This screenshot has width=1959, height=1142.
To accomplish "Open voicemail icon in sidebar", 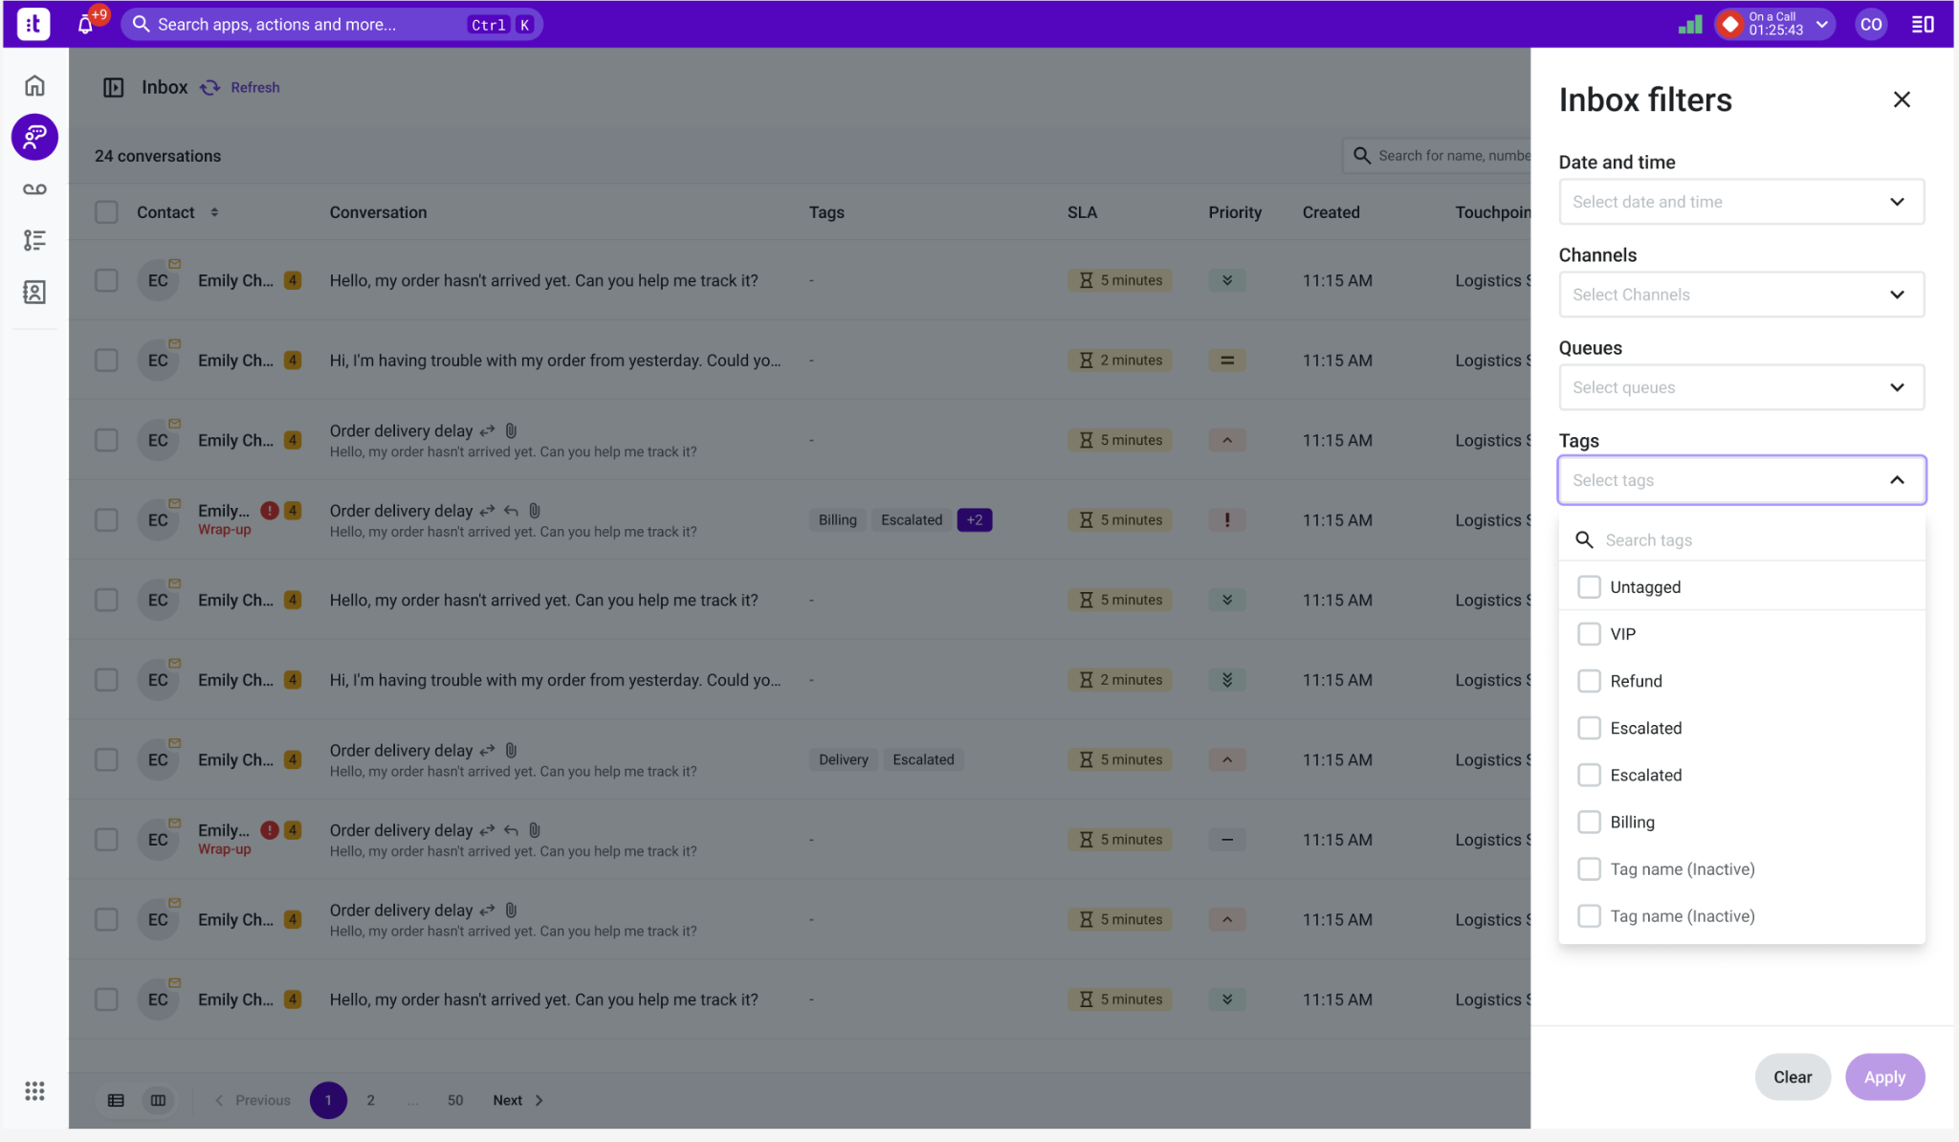I will point(34,189).
